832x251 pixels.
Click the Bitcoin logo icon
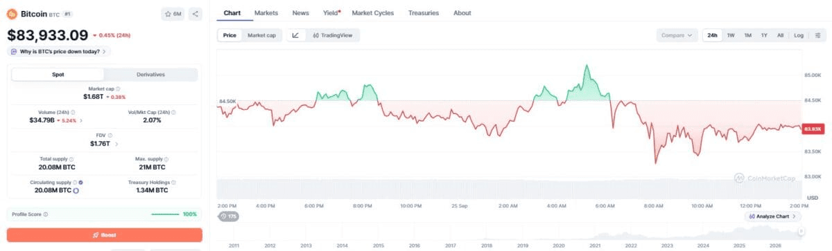coord(12,13)
